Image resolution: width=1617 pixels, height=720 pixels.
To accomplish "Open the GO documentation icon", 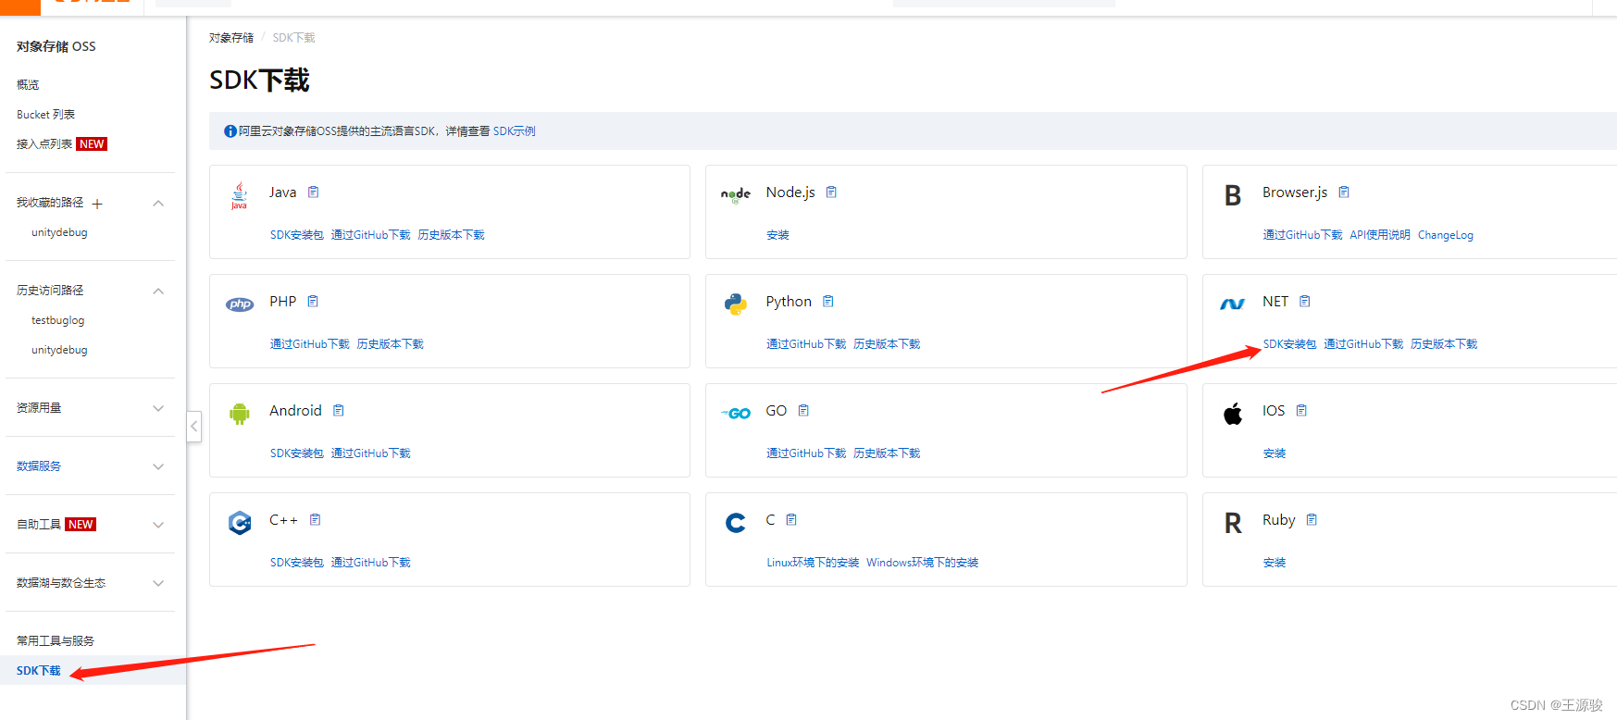I will pyautogui.click(x=803, y=411).
